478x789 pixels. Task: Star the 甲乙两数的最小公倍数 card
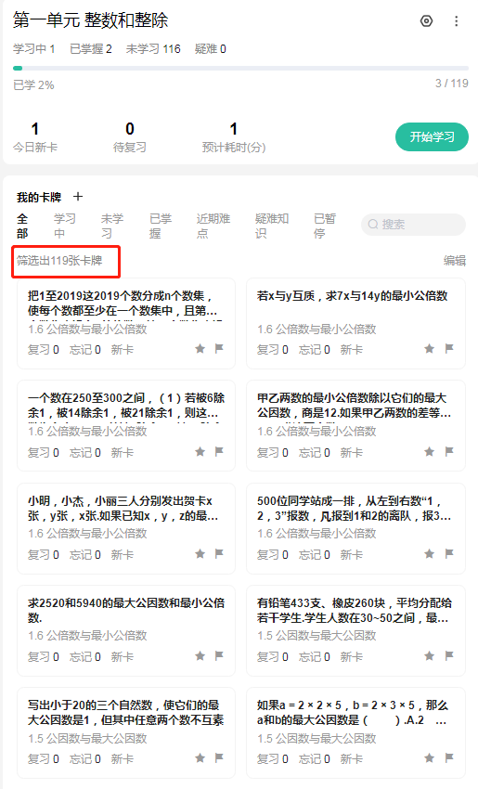(429, 451)
